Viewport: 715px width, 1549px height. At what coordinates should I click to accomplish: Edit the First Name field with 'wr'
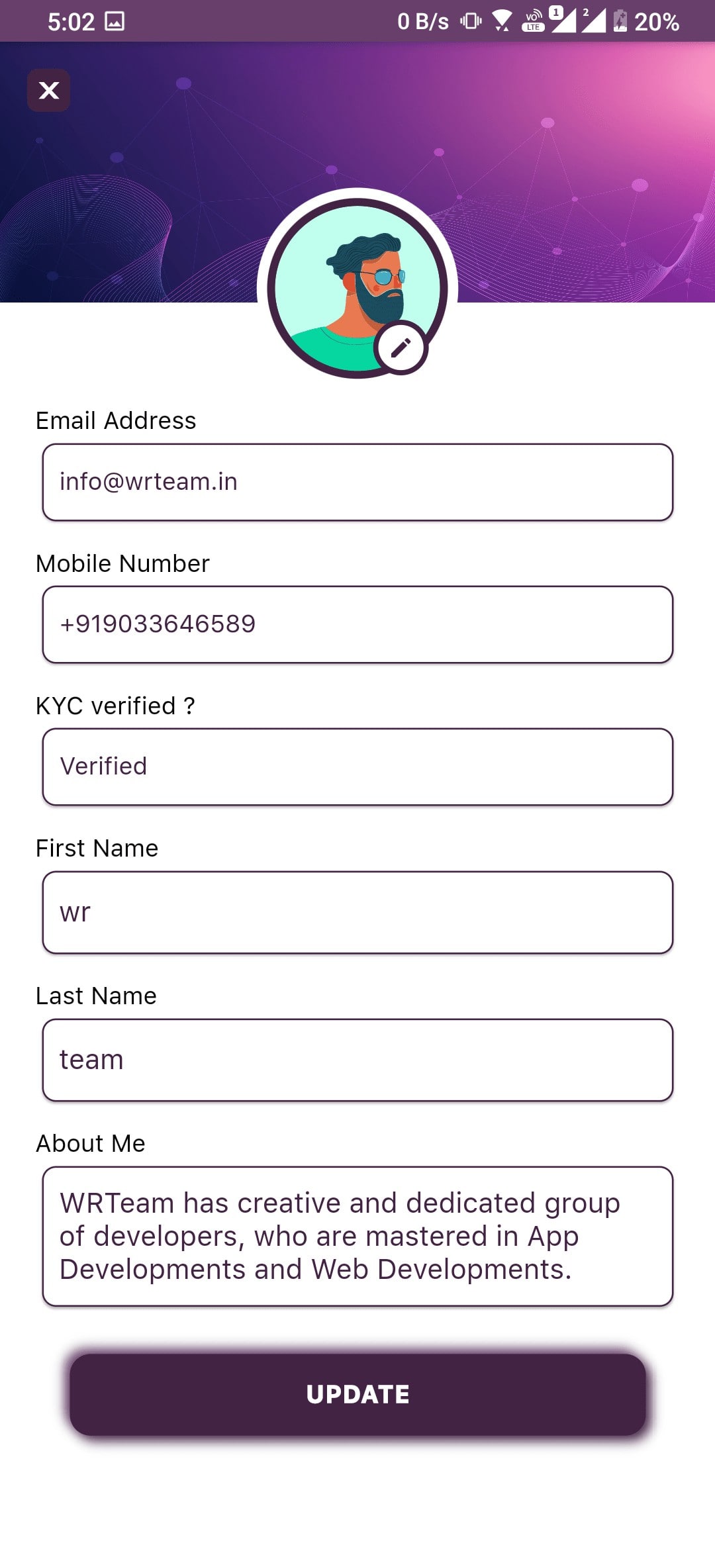coord(358,912)
